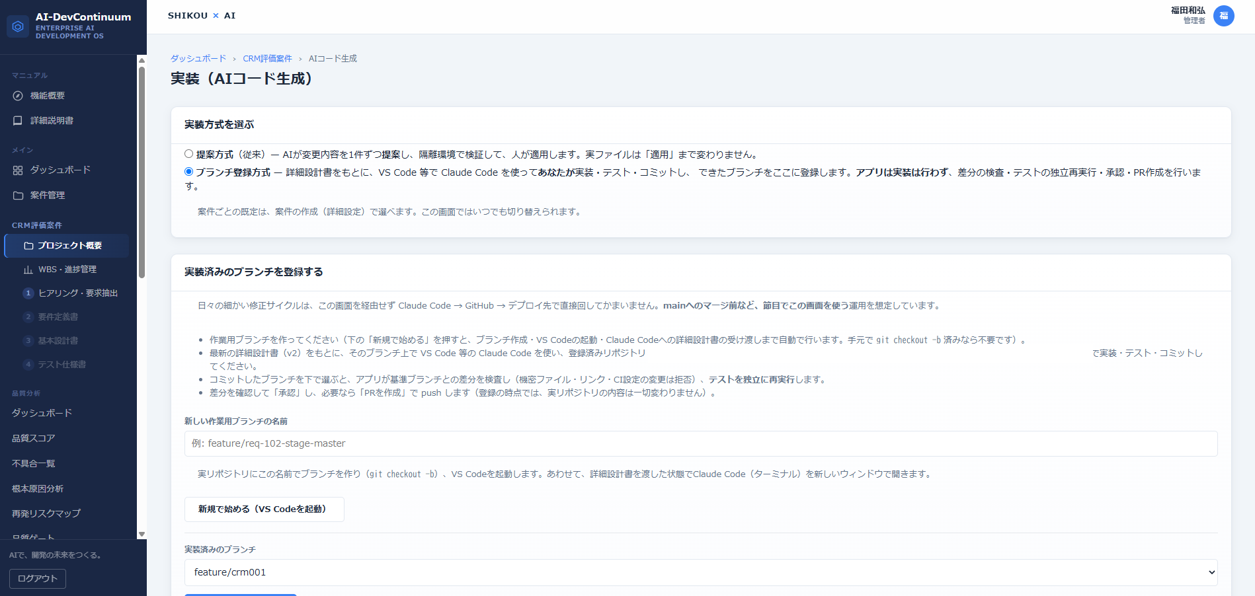Image resolution: width=1255 pixels, height=596 pixels.
Task: Click the sidebar vertical scrollbar thumb
Action: [142, 172]
